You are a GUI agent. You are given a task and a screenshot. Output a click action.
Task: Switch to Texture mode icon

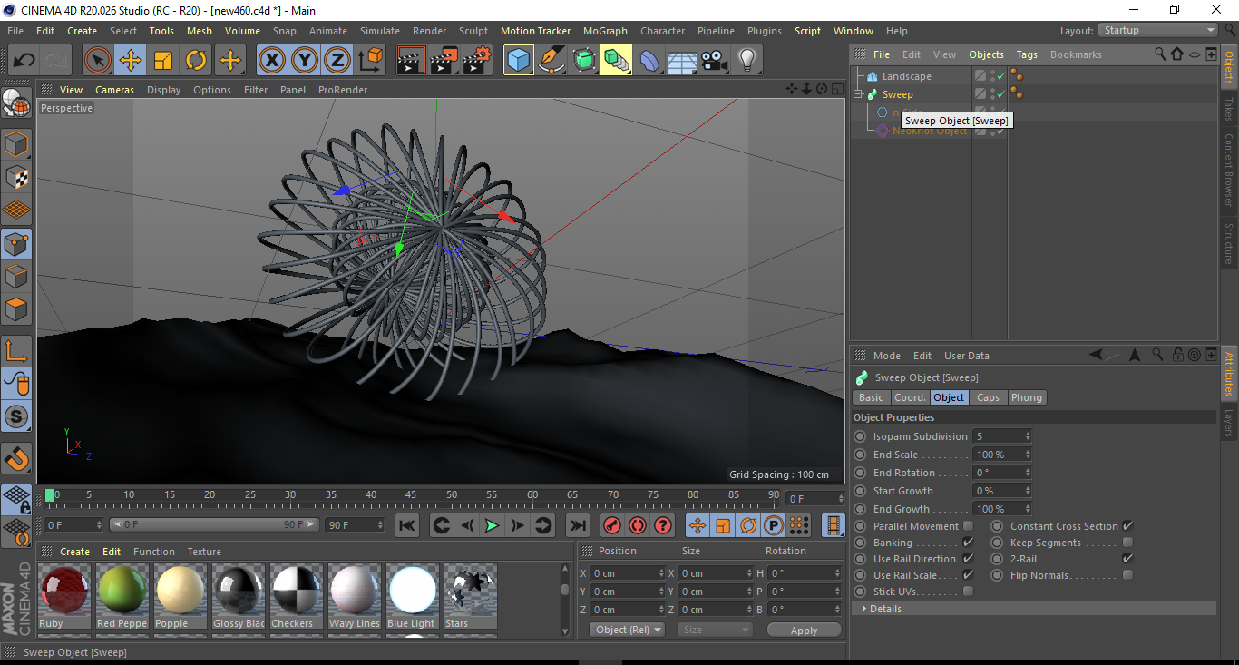click(16, 177)
